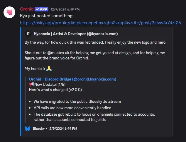Open the Orchid username profile

(26, 9)
